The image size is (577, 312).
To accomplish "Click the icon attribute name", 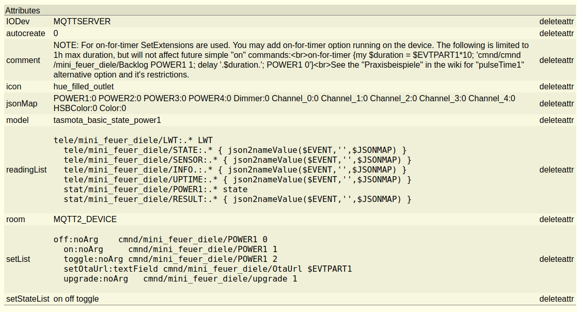I will click(14, 86).
